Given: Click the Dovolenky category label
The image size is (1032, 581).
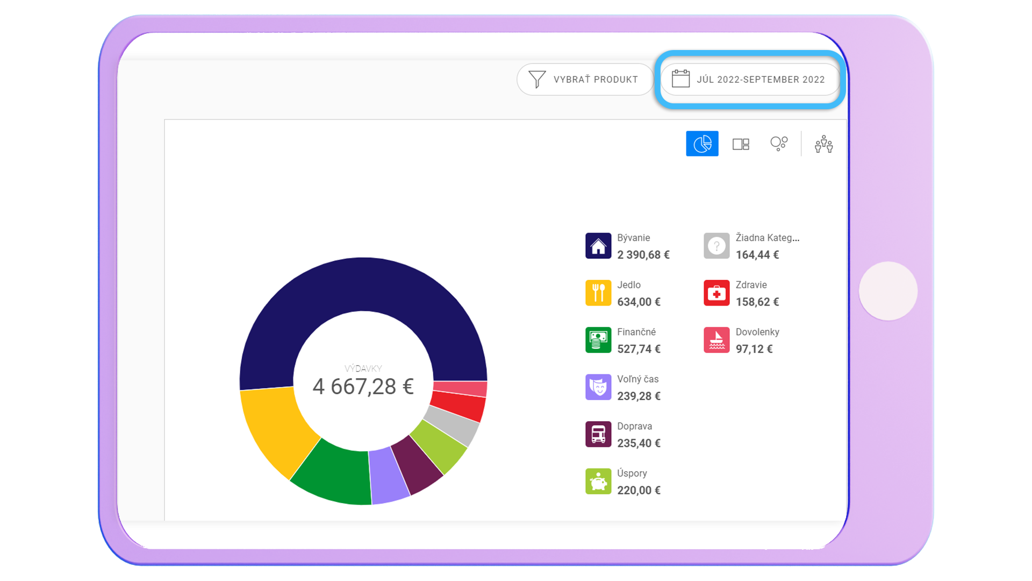Looking at the screenshot, I should point(757,332).
